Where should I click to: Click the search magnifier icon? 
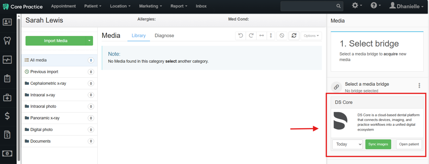(338, 6)
